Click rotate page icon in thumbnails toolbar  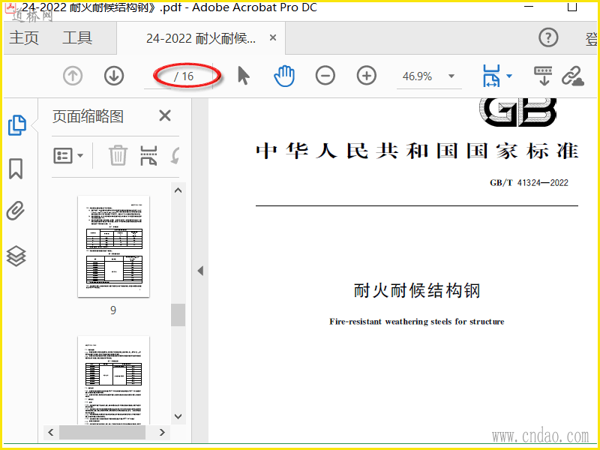click(x=175, y=155)
